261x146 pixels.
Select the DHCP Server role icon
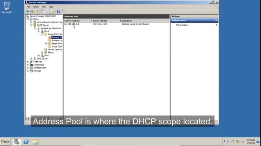click(x=35, y=25)
